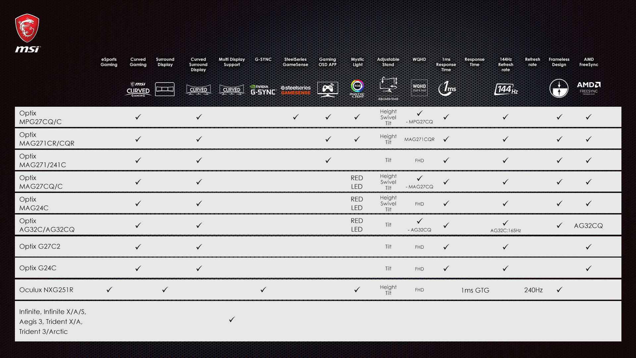Viewport: 636px width, 358px height.
Task: Click the Gaming OSD APP controller icon
Action: click(328, 89)
